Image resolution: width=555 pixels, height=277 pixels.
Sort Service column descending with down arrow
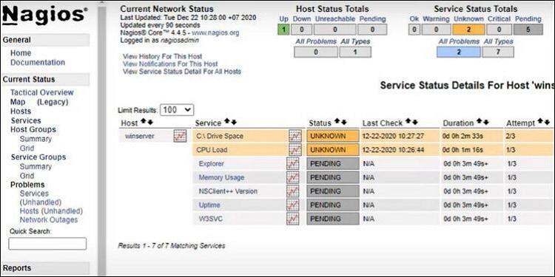point(234,122)
